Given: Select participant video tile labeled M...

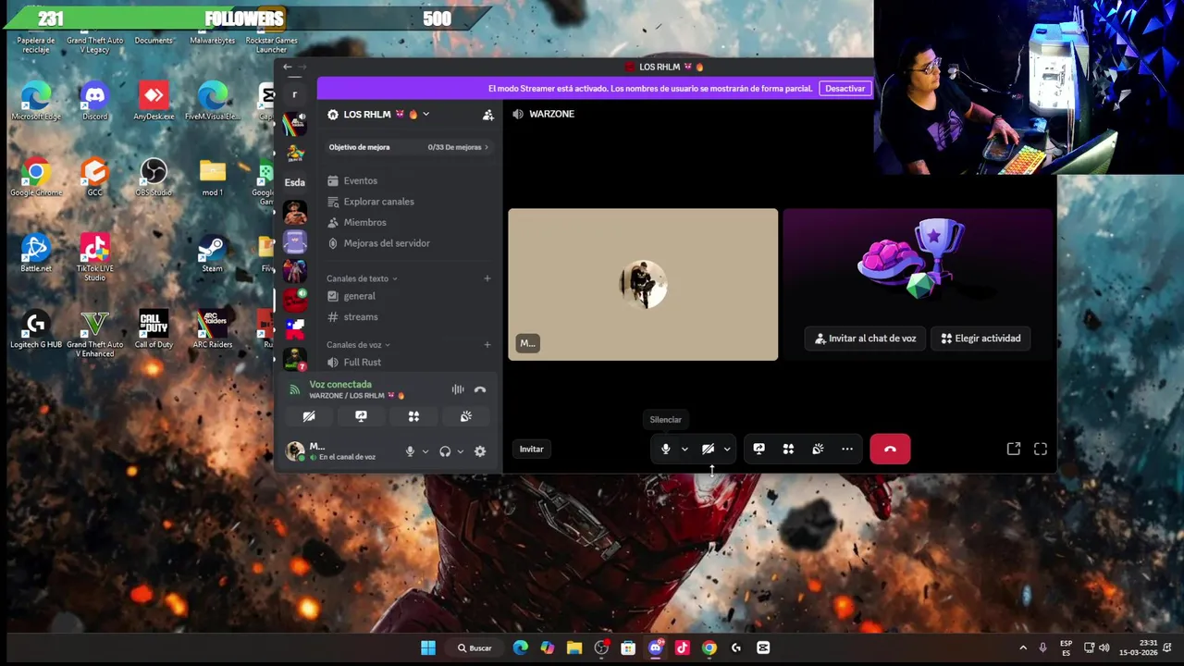Looking at the screenshot, I should [643, 284].
